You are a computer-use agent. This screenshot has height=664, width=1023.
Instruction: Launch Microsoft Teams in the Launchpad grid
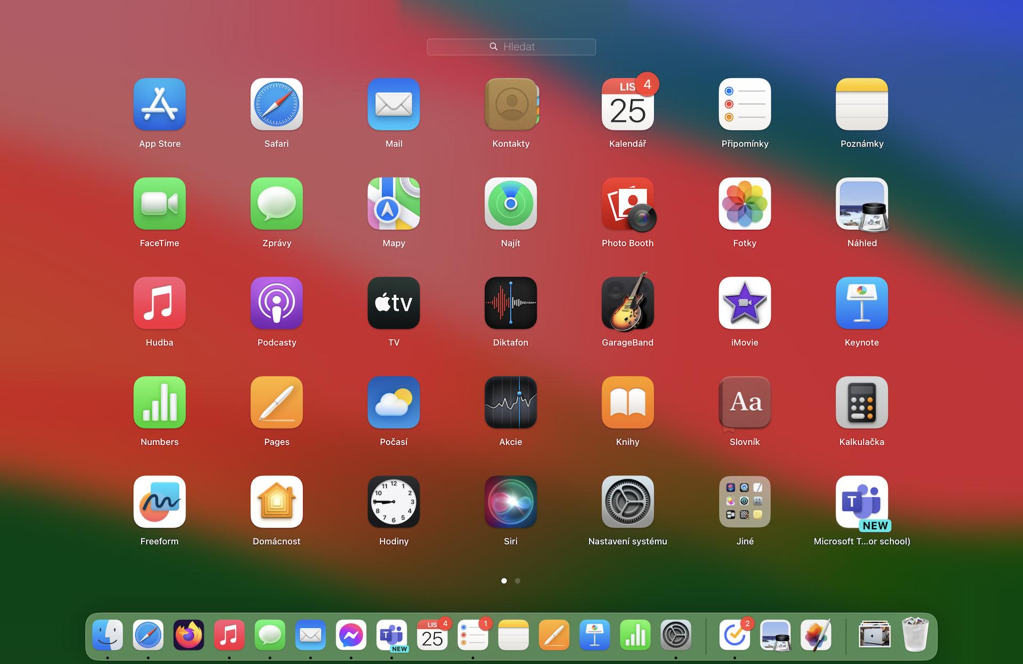tap(862, 502)
